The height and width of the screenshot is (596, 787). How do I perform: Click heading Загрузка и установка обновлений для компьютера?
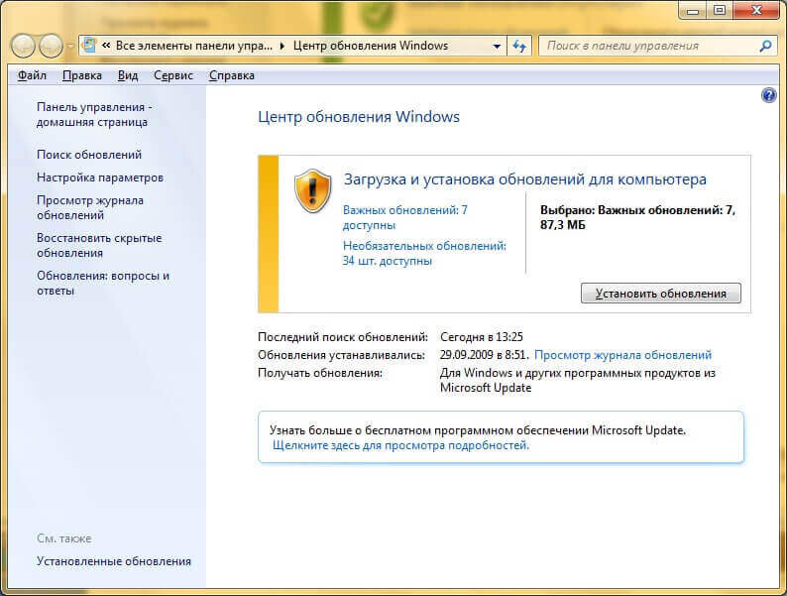(525, 179)
